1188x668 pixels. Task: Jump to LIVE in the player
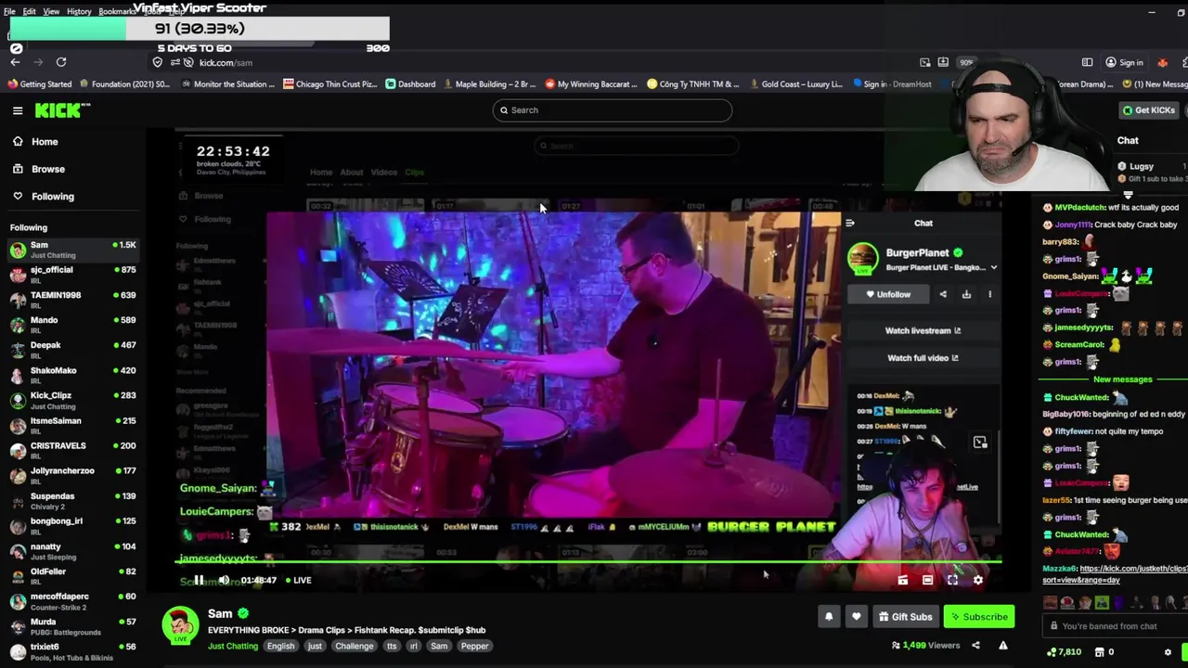point(299,580)
